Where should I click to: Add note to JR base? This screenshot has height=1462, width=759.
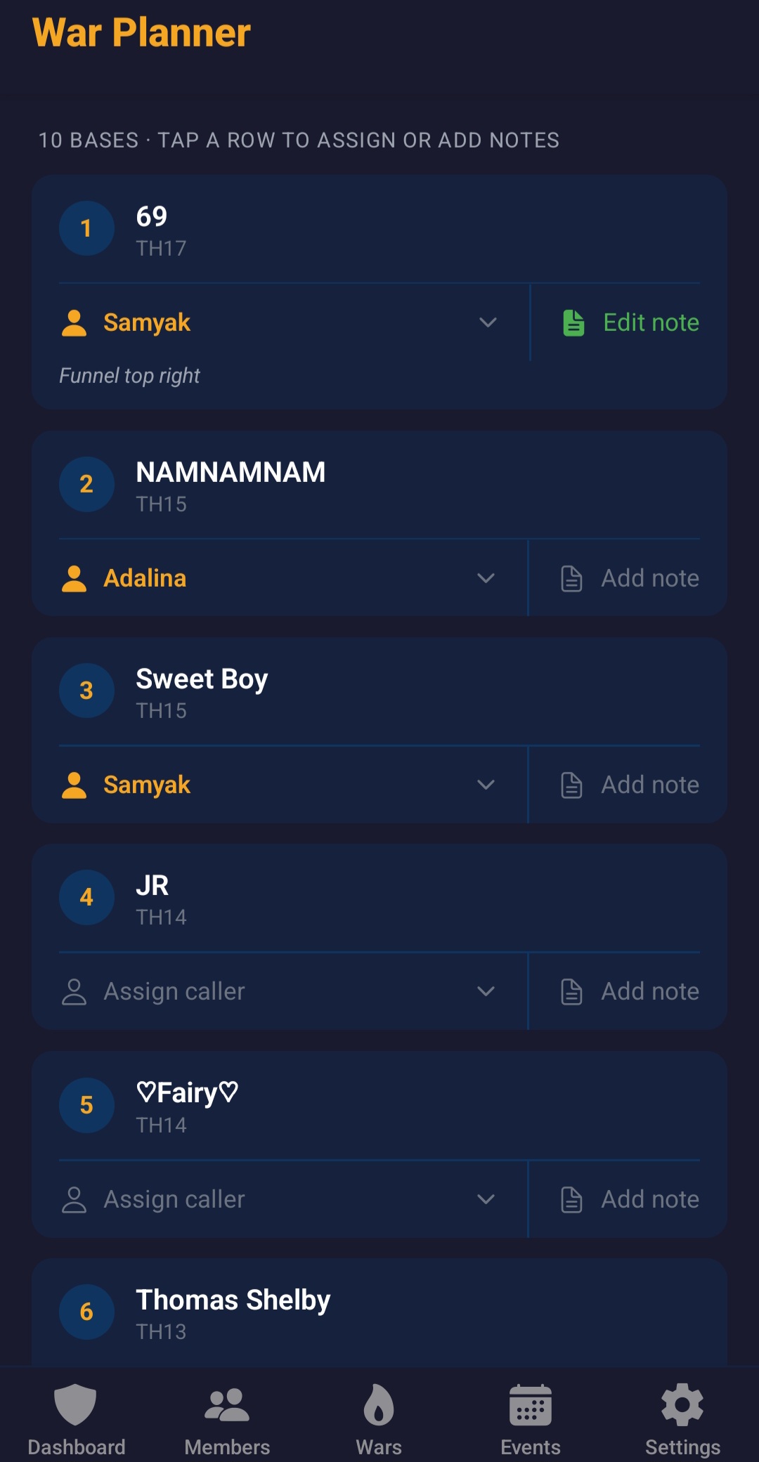pos(649,991)
